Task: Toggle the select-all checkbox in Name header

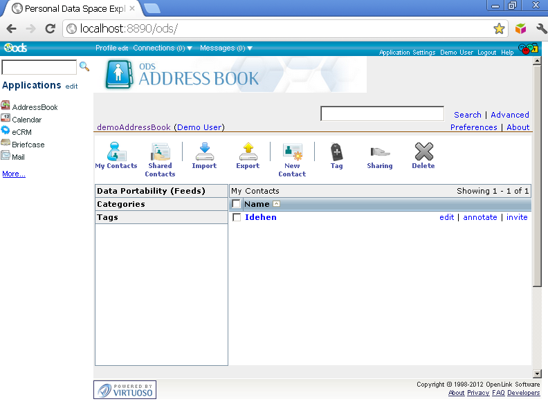Action: coord(237,204)
